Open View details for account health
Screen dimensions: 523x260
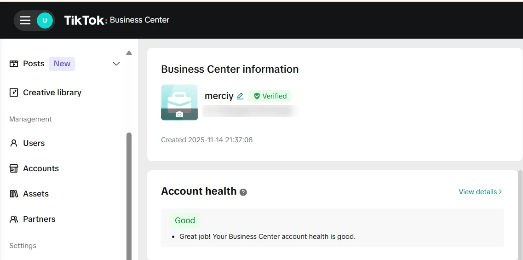[x=480, y=192]
